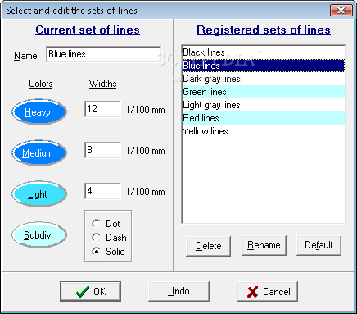This screenshot has height=314, width=357.
Task: Cancel the dialog with Cancel button
Action: click(267, 292)
